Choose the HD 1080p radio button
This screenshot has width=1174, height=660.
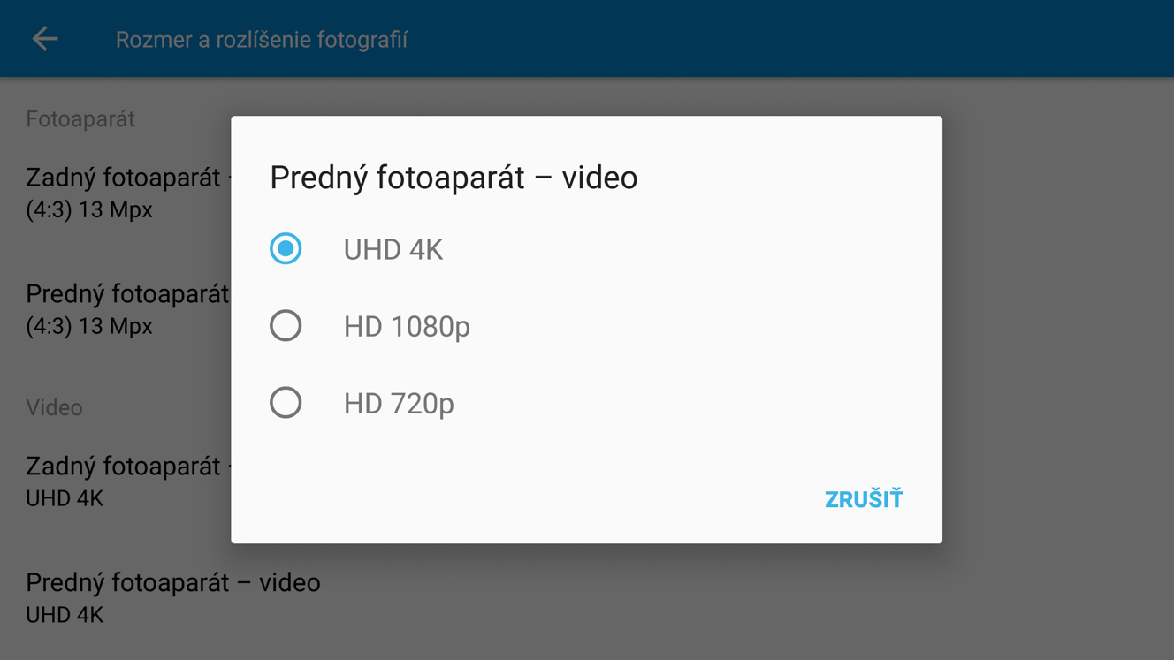[286, 326]
